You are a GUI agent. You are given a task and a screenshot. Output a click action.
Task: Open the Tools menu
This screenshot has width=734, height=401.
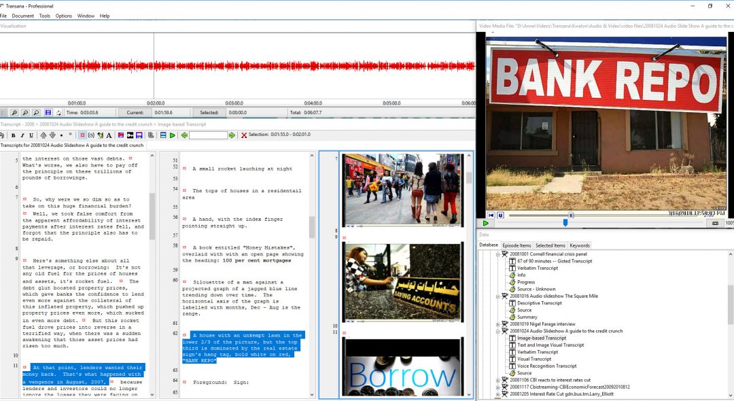pos(44,16)
